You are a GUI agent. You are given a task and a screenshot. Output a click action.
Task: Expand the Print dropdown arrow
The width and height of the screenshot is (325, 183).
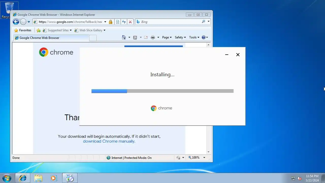pos(158,37)
